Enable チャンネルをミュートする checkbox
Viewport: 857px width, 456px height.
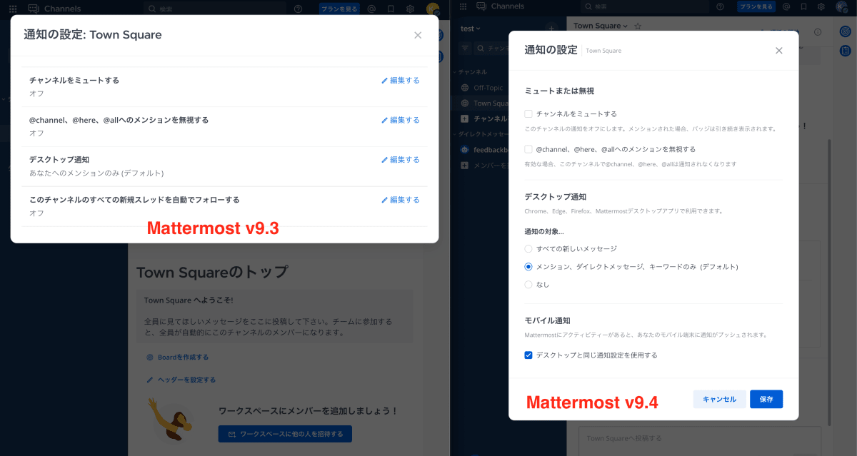point(527,114)
